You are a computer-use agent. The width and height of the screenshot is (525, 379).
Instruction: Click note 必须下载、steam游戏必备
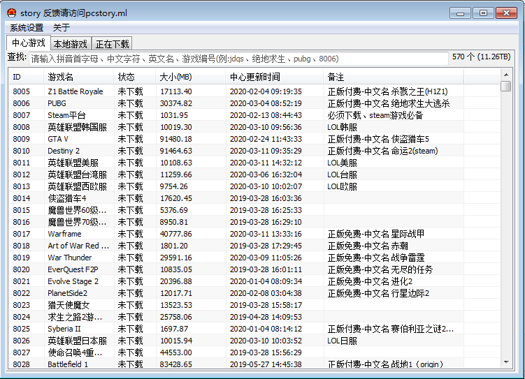(375, 115)
